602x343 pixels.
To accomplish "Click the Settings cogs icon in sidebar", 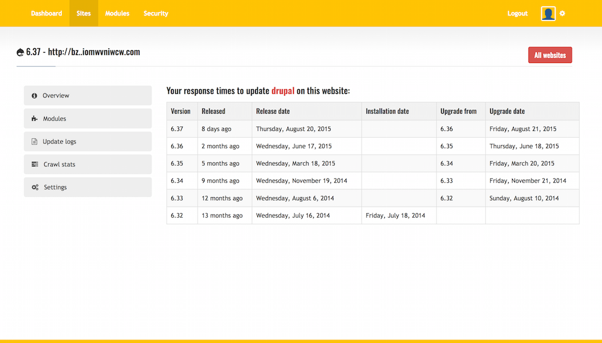I will [35, 187].
